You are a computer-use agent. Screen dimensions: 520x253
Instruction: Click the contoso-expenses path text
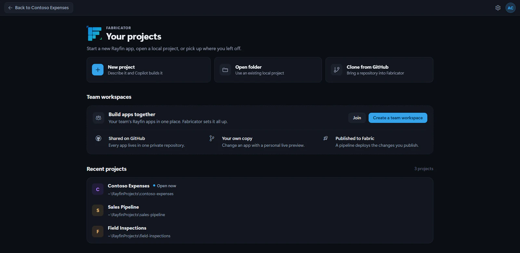point(141,194)
